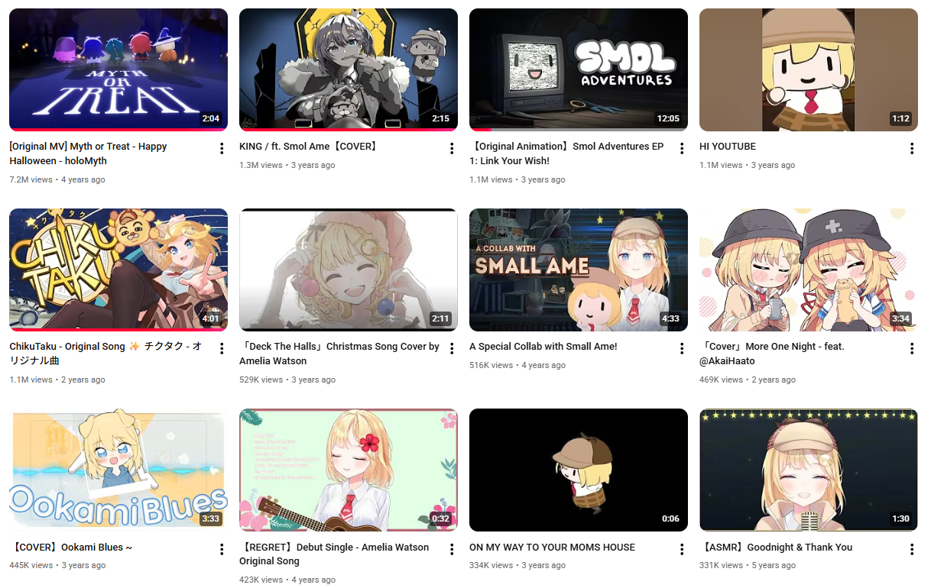Open the three-dot menu for ASMR Goodnight video
The image size is (944, 588).
[912, 550]
